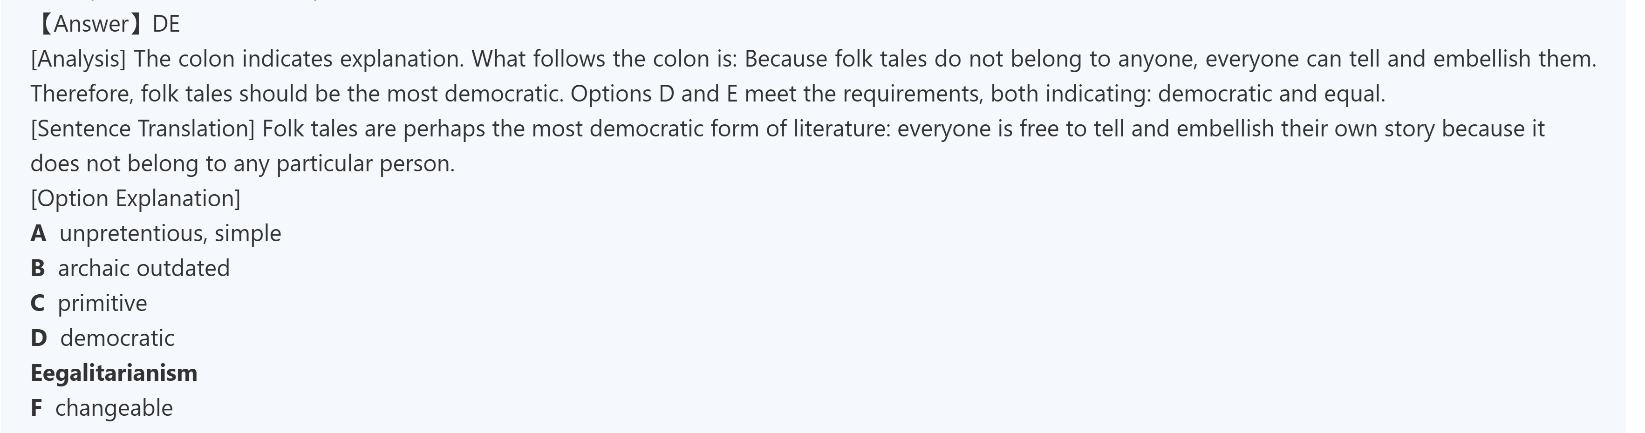Click the [Analysis] heading
The image size is (1645, 433).
[x=79, y=60]
